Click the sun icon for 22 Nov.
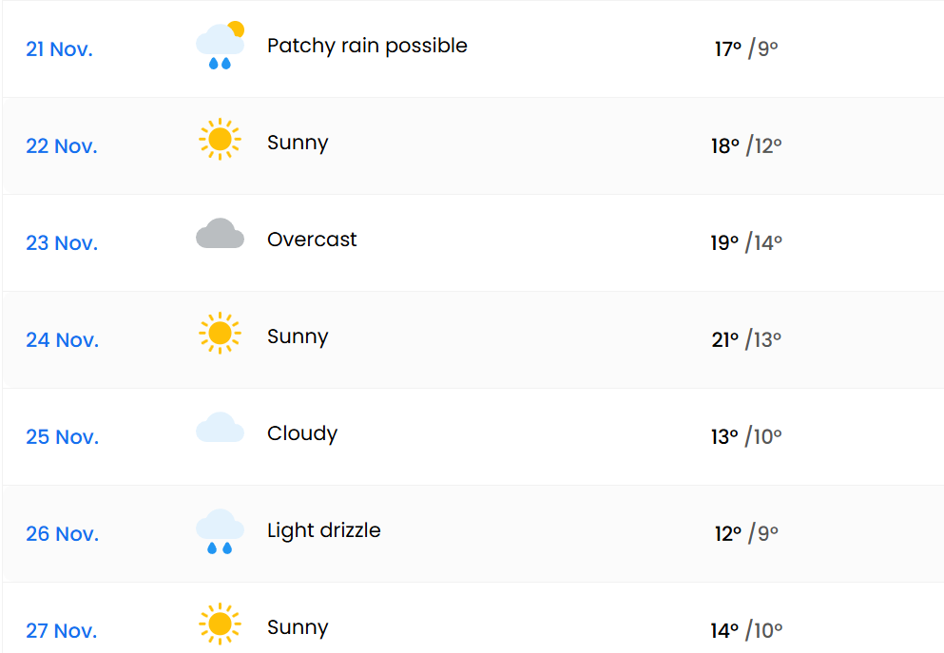This screenshot has height=653, width=944. coord(220,140)
